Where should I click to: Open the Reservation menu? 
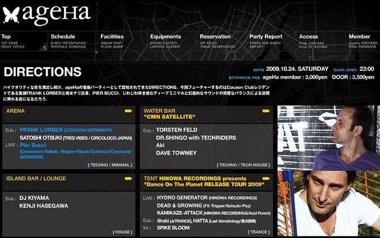point(216,36)
